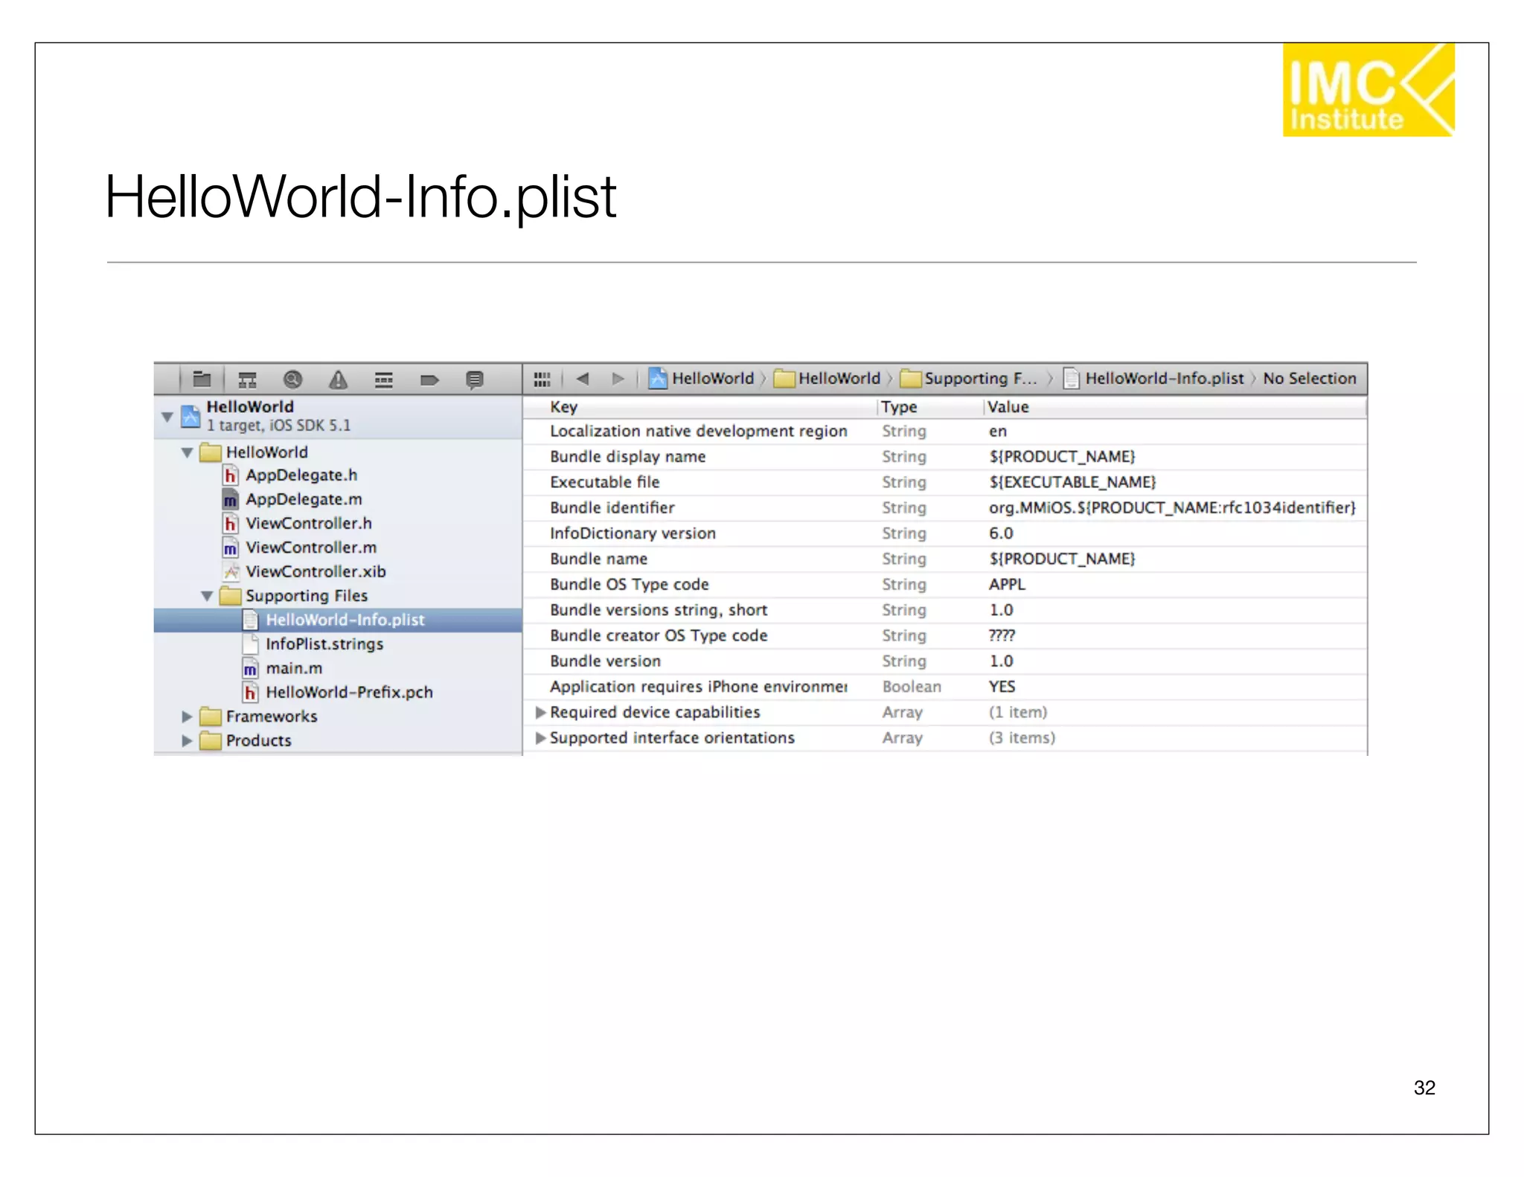
Task: Go forward with the right arrow
Action: pos(618,379)
